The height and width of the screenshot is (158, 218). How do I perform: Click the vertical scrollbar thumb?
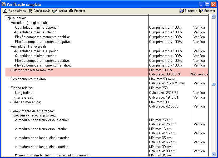pyautogui.click(x=213, y=84)
